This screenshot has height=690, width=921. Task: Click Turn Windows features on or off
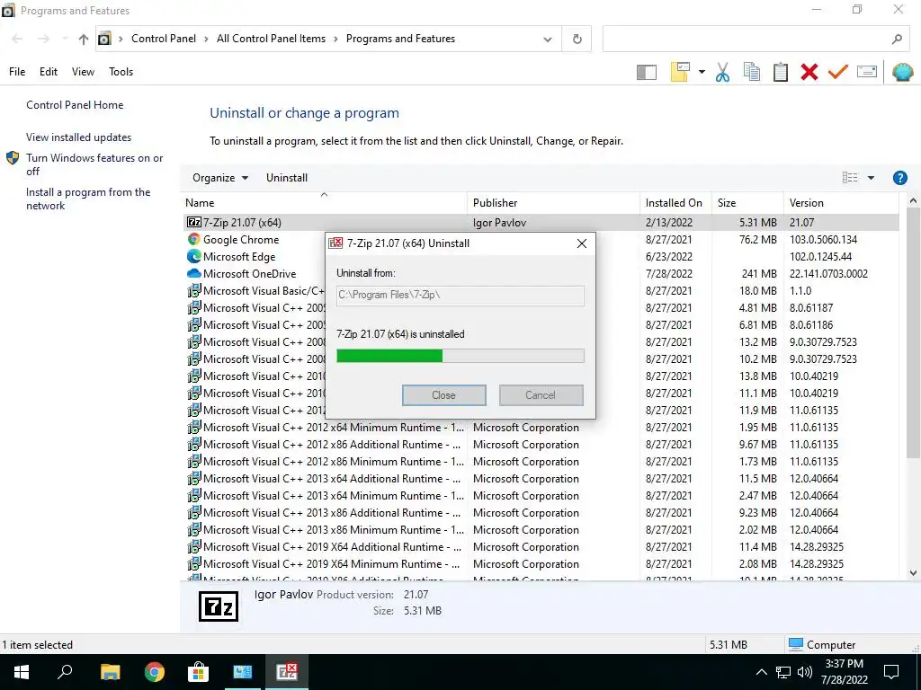[x=94, y=165]
